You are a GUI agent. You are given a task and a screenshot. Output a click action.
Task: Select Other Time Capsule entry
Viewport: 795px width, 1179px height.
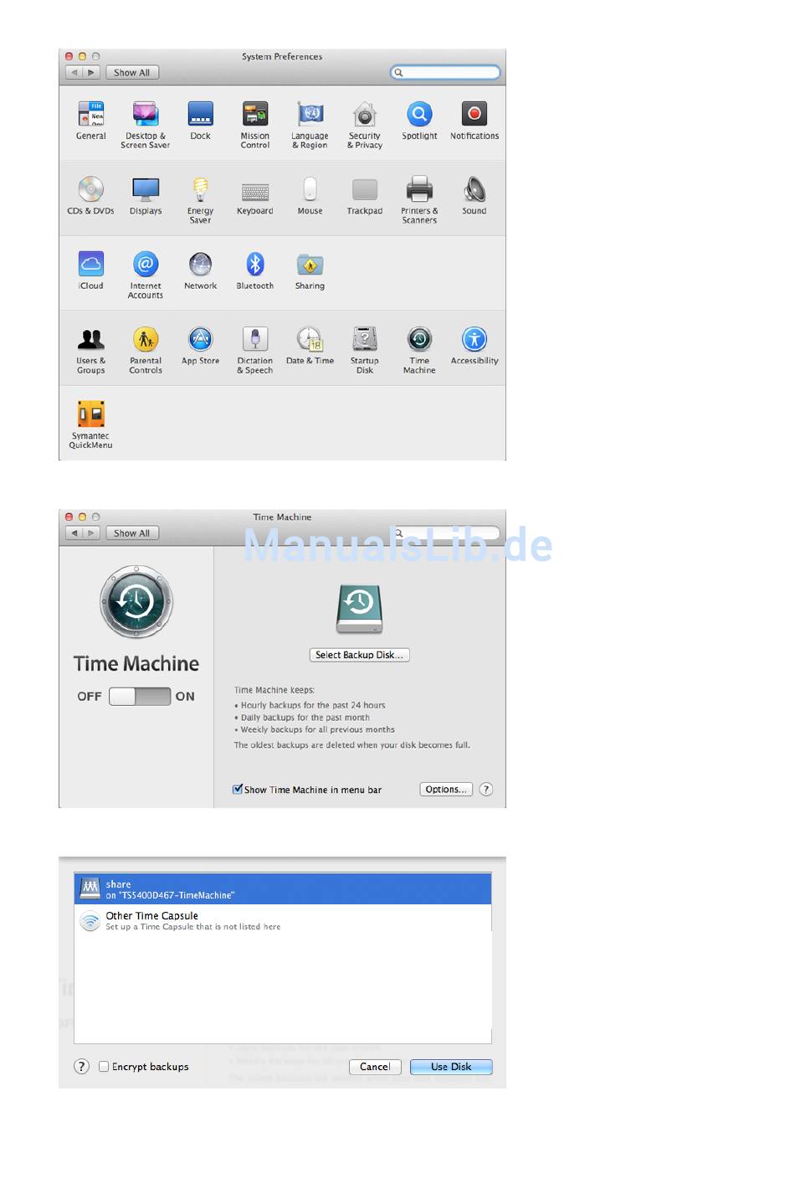[283, 921]
